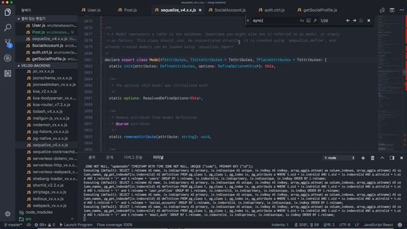Image resolution: width=407 pixels, height=229 pixels.
Task: Open the Search view in activity bar
Action: pyautogui.click(x=8, y=27)
